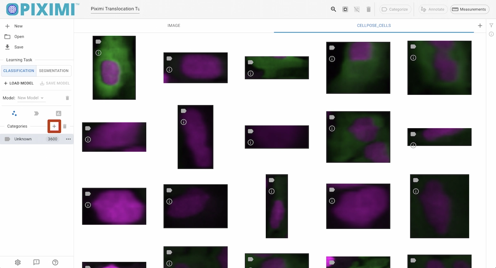This screenshot has height=268, width=496.
Task: Delete selected objects via top toolbar trash icon
Action: coord(369,9)
